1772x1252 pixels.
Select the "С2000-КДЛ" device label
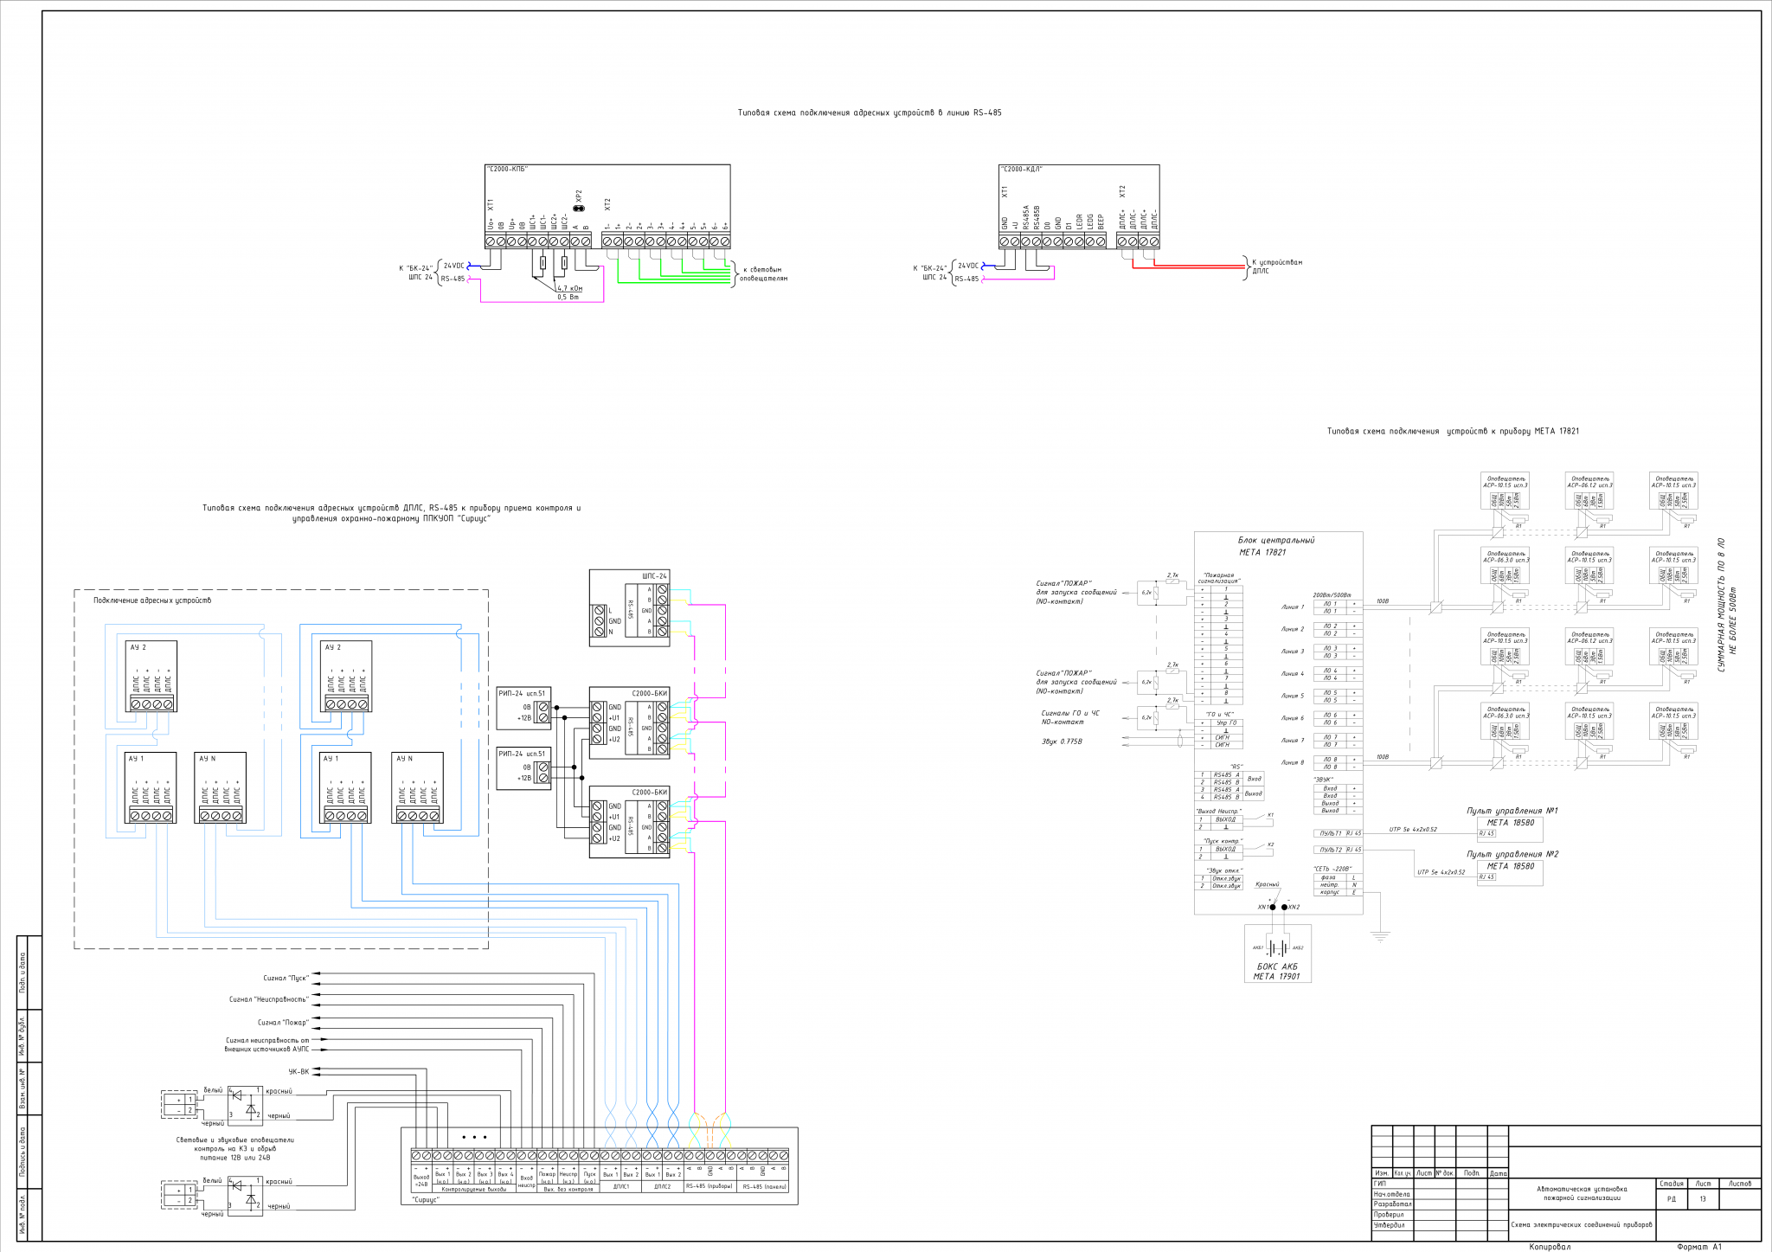(x=1021, y=170)
